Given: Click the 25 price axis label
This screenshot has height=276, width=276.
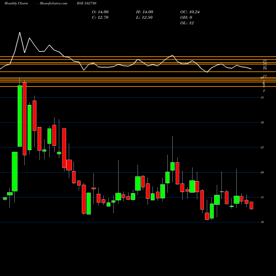Looking at the screenshot, I should (262, 147).
